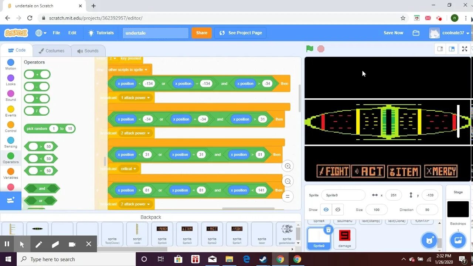Viewport: 473px width, 266px height.
Task: Click the 'pick random 1 to 10' block
Action: point(50,129)
